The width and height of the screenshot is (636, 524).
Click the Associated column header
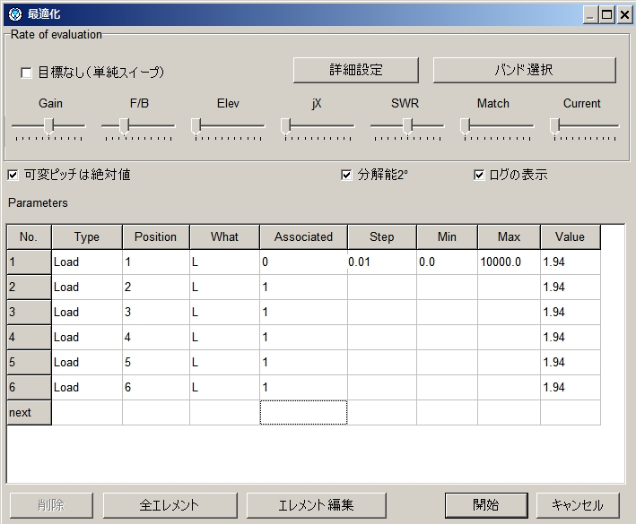[x=303, y=237]
